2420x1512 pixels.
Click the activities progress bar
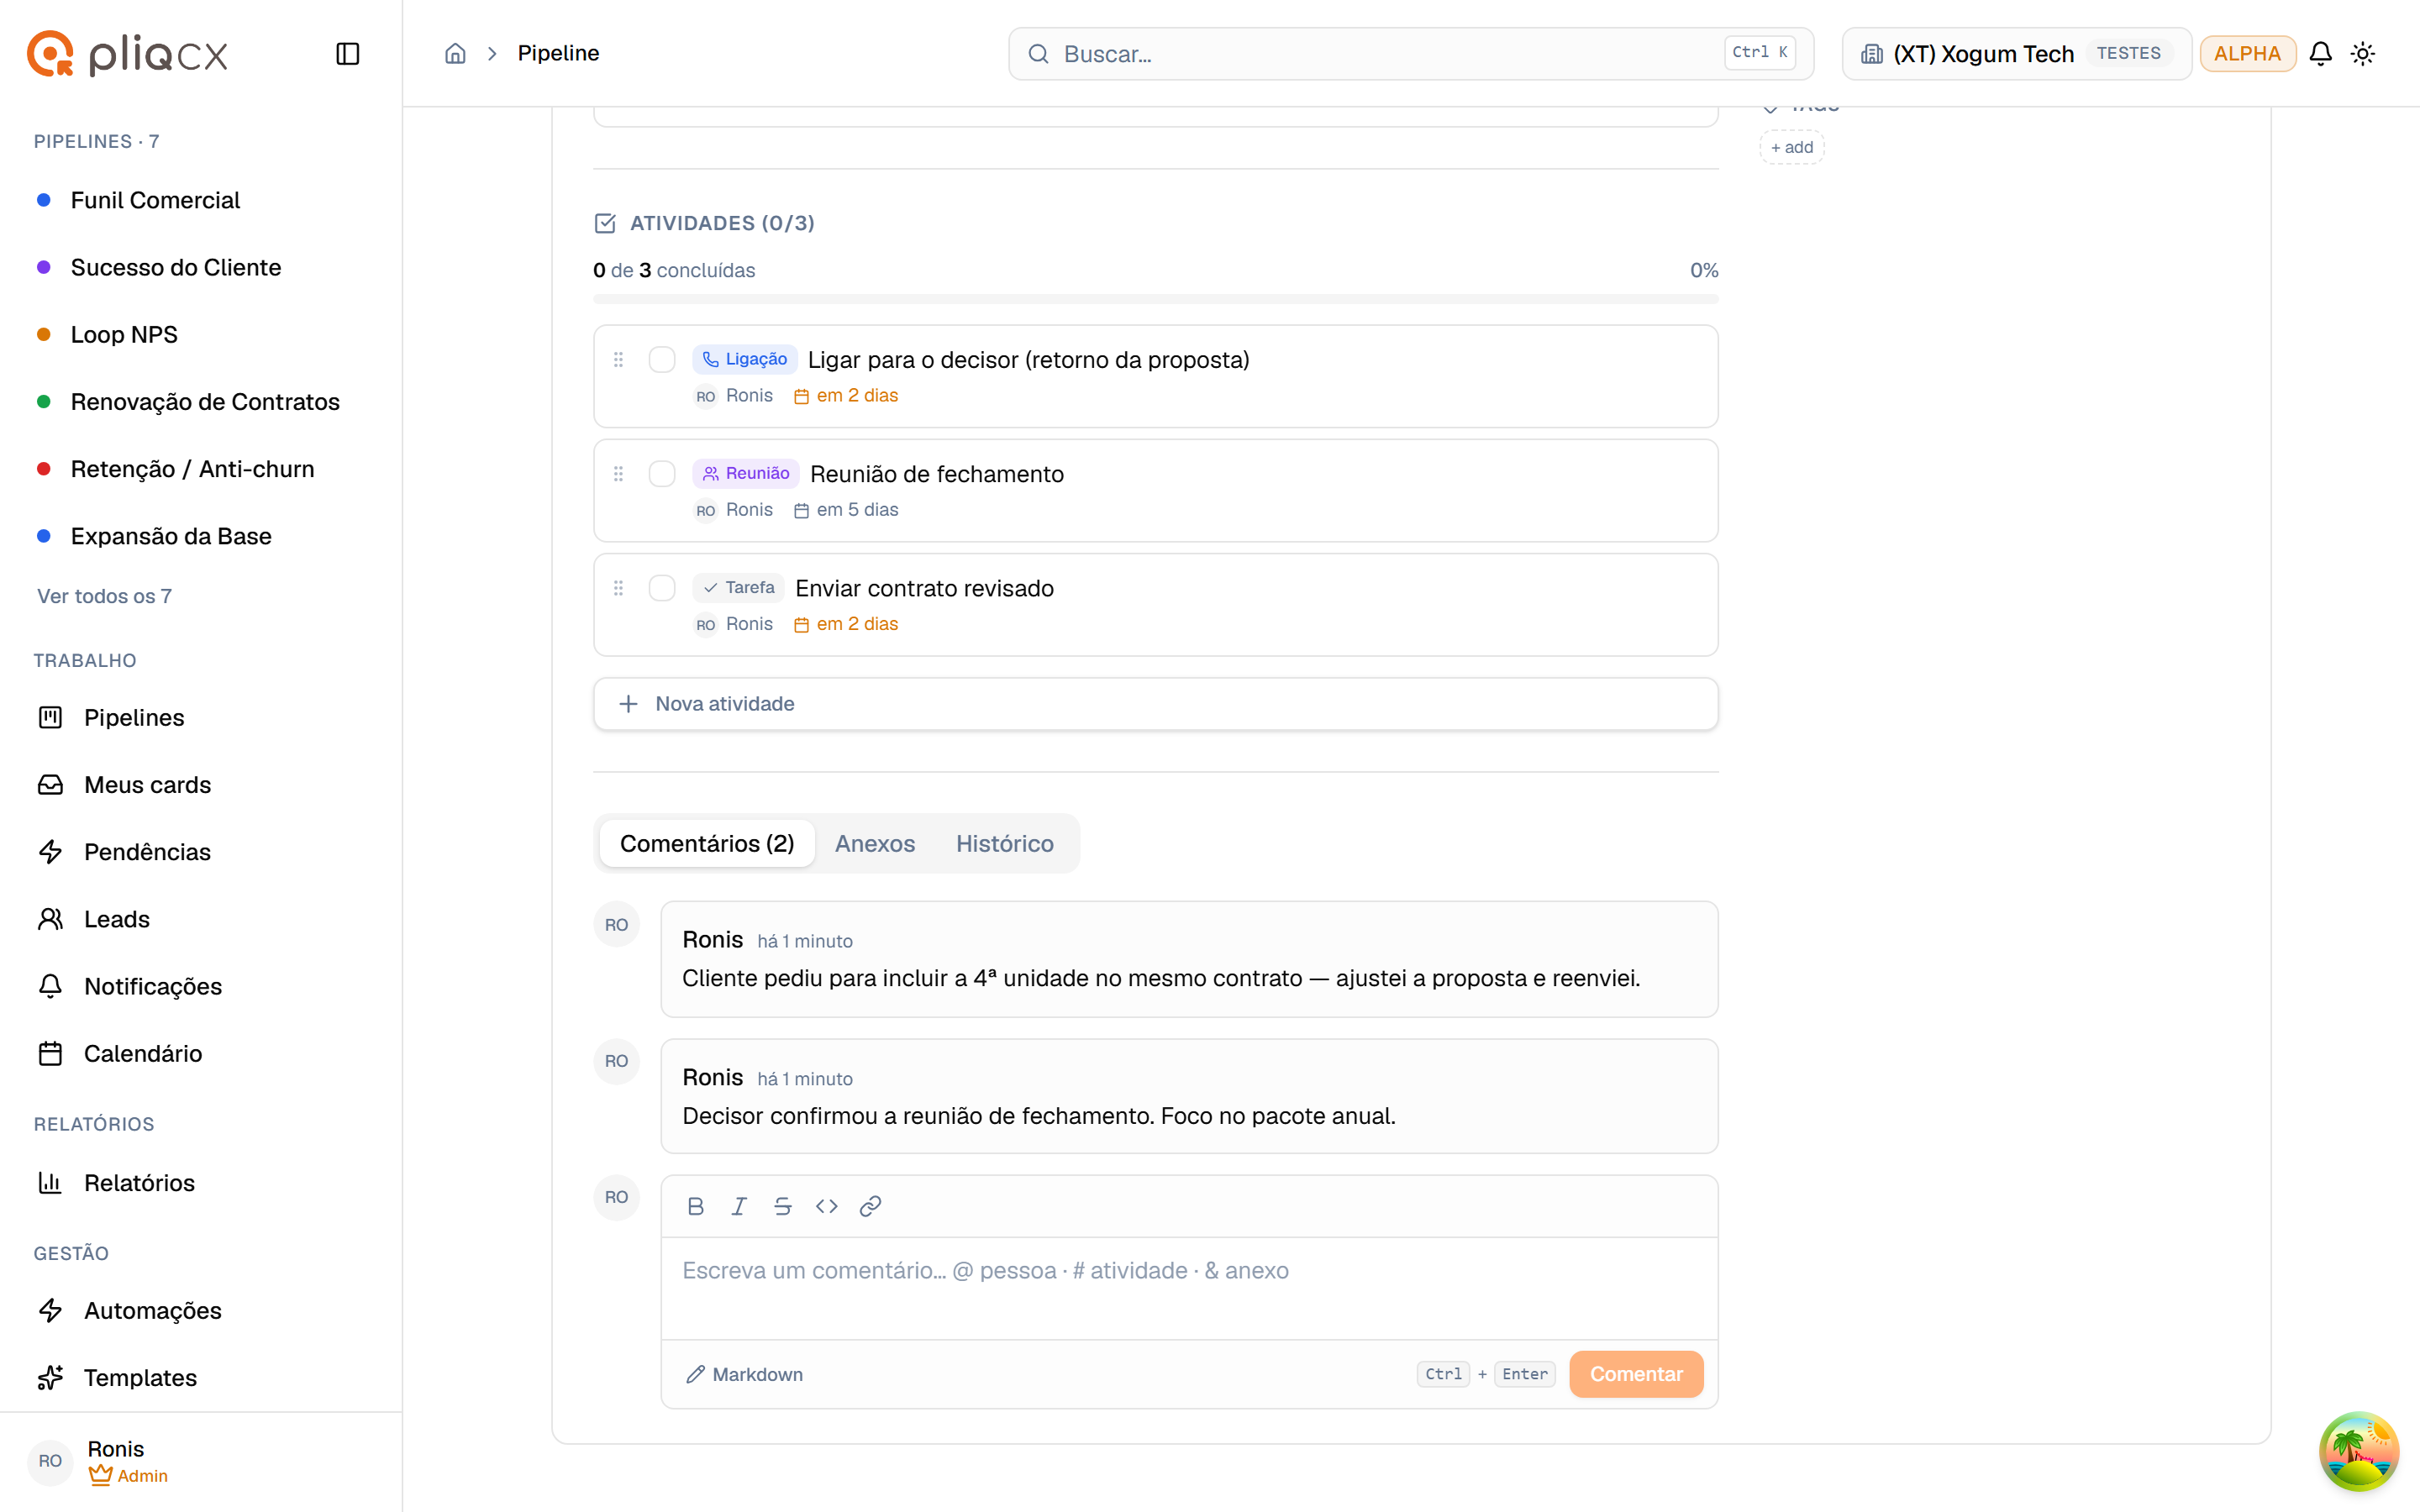tap(1155, 298)
